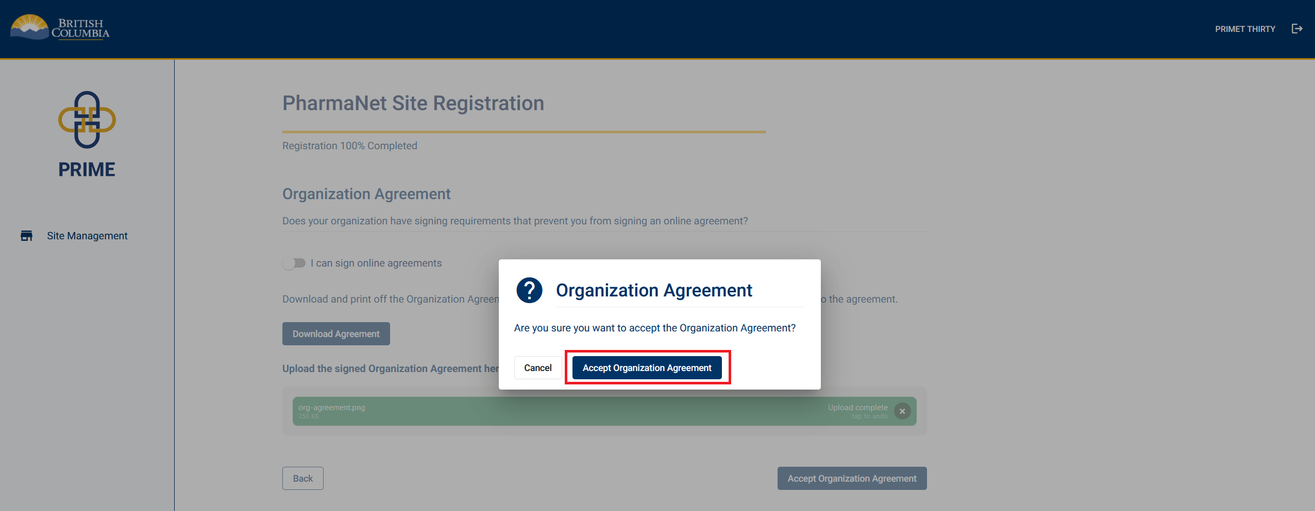Click the uploaded file name org-agreement.png
Viewport: 1315px width, 511px height.
[331, 407]
